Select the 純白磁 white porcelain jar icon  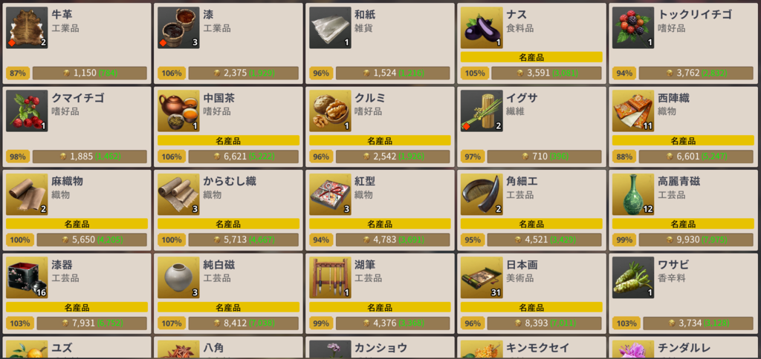click(178, 277)
